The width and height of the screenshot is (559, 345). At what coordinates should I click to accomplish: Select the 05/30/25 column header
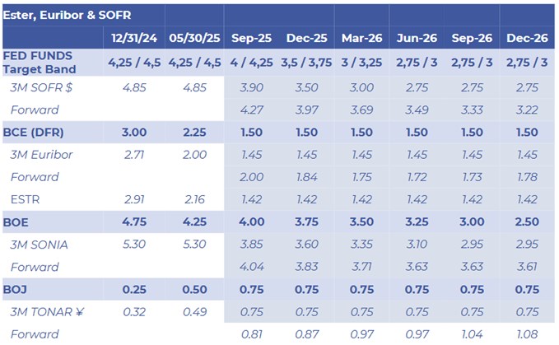[195, 38]
